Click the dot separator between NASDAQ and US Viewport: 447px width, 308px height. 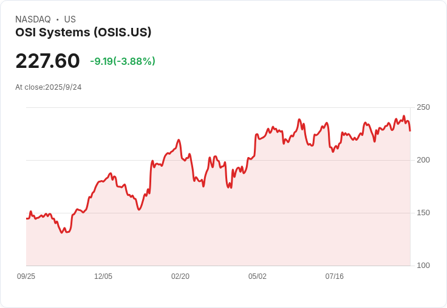57,19
